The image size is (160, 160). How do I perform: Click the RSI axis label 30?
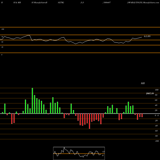coord(2,47)
